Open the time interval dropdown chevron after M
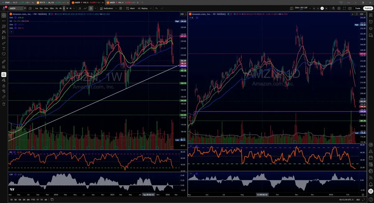This screenshot has width=374, height=203. click(74, 8)
